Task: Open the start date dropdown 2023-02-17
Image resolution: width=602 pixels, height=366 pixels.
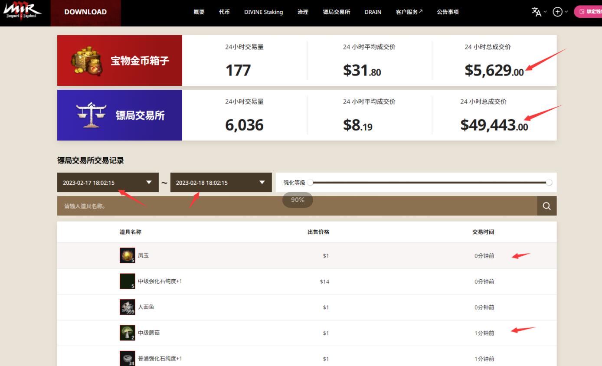Action: [x=108, y=182]
